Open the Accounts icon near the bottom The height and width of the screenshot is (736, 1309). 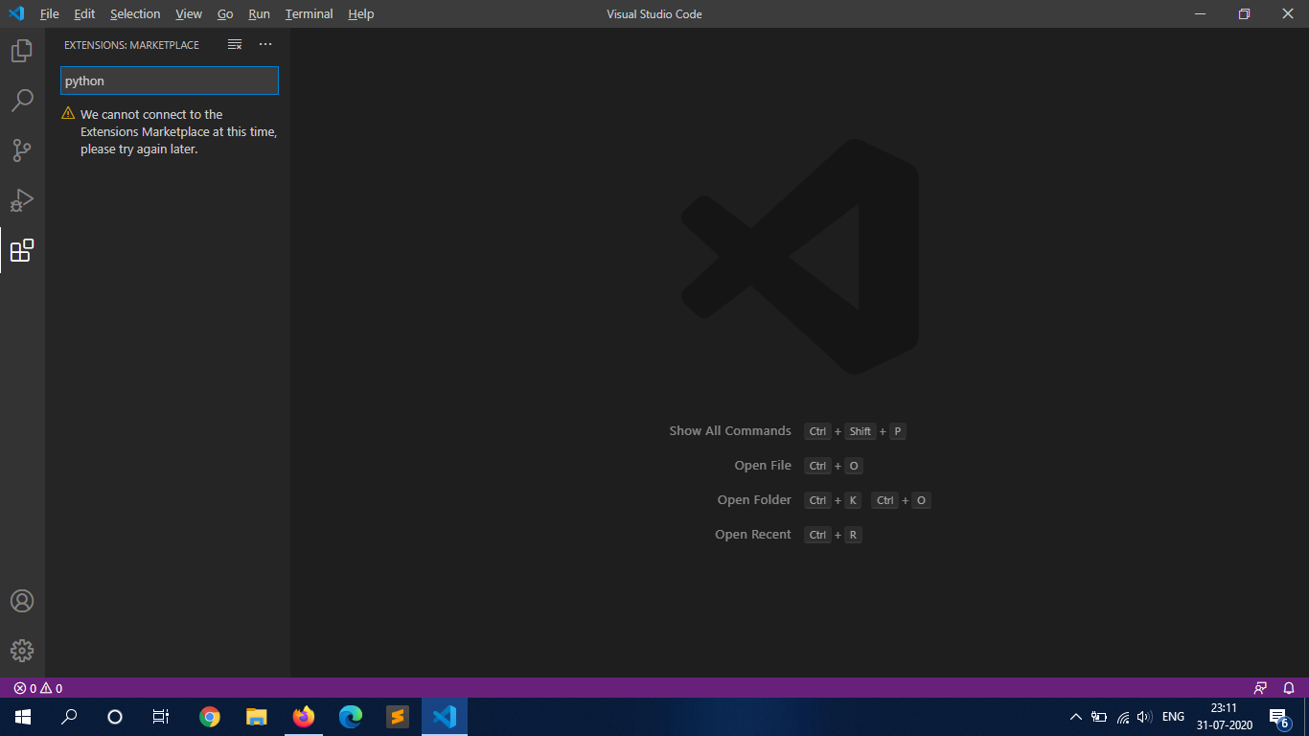pos(21,601)
